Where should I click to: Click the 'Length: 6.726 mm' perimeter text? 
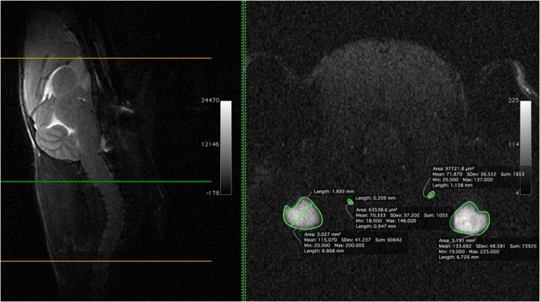click(459, 257)
